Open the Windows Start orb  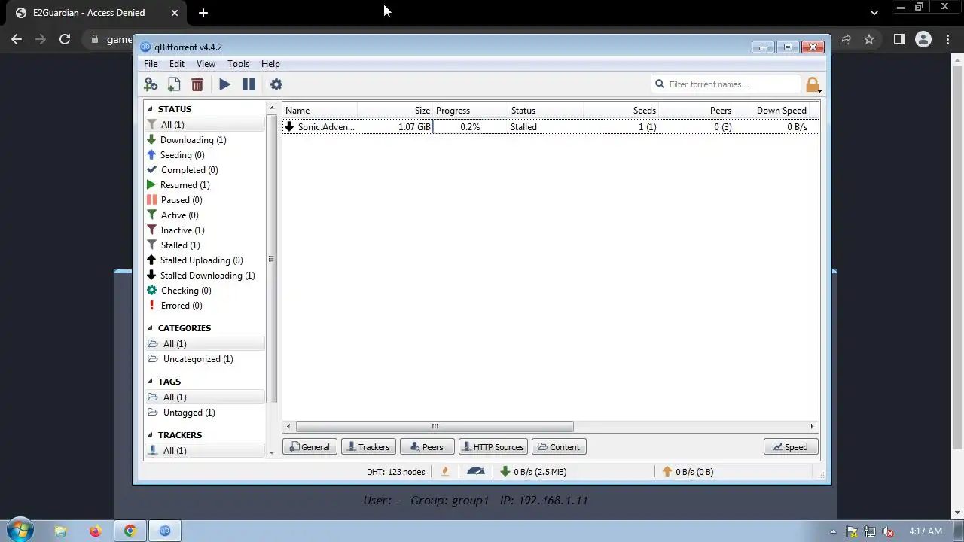[x=20, y=531]
